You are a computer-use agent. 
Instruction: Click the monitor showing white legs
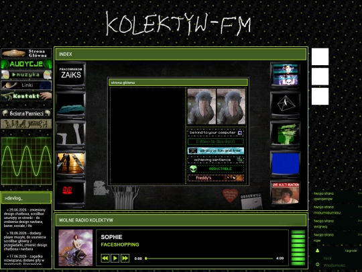[70, 135]
